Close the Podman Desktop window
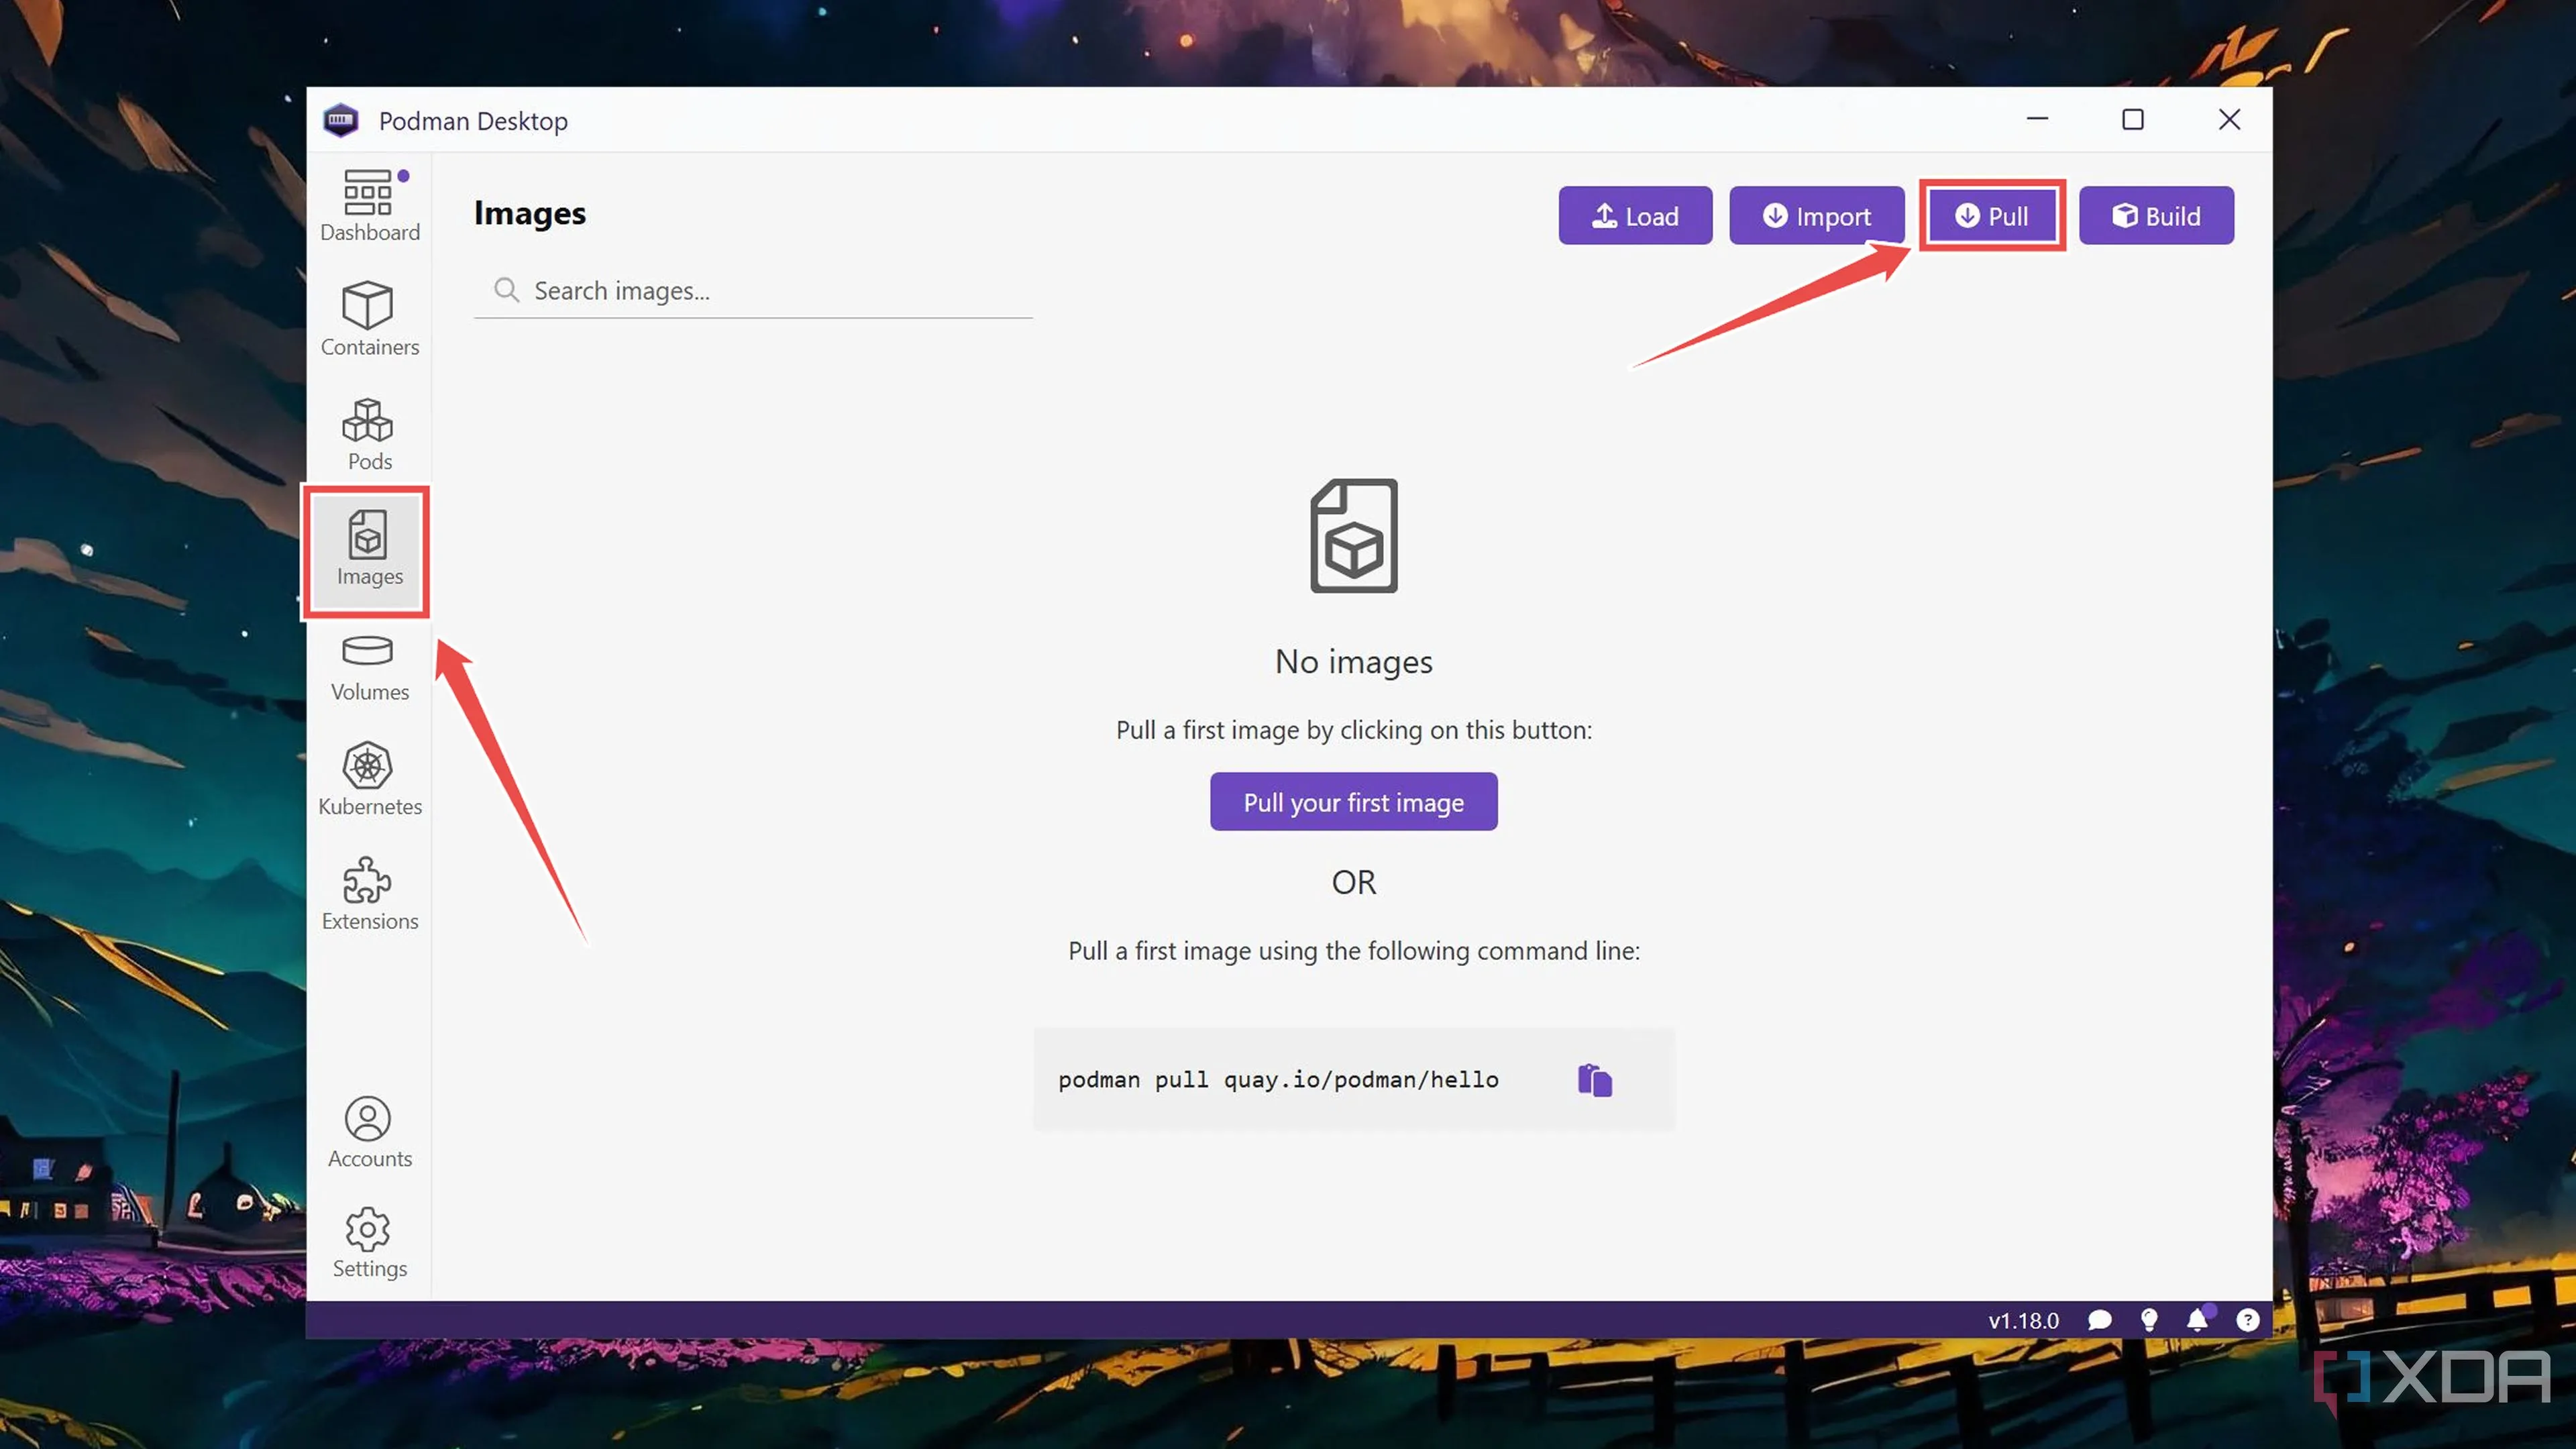Screen dimensions: 2576x1449 2229,119
